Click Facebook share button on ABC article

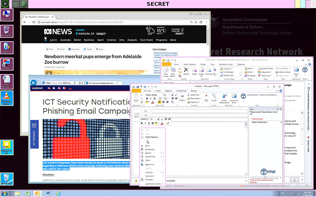tap(74, 49)
